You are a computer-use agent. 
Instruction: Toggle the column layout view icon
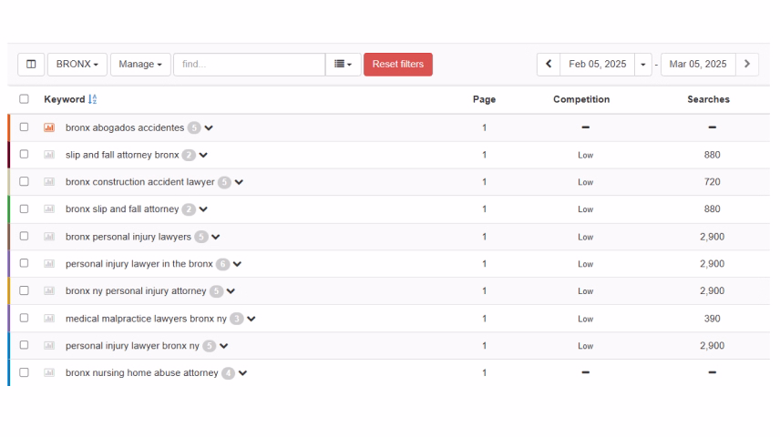click(31, 64)
